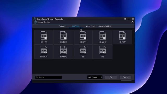This screenshot has width=167, height=94.
Task: Minimize the Joyoshare Screen Recorder window
Action: pos(129,19)
